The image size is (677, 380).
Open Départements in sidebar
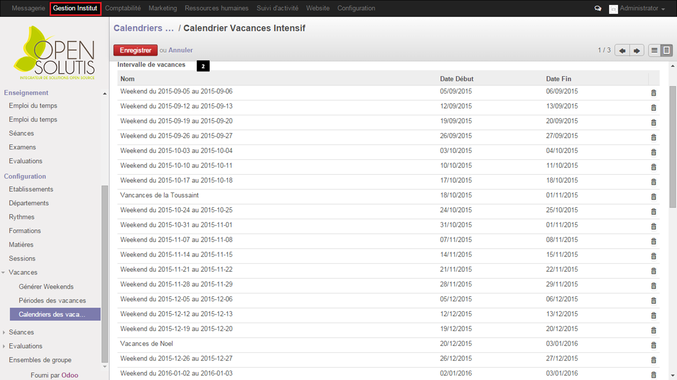tap(29, 203)
